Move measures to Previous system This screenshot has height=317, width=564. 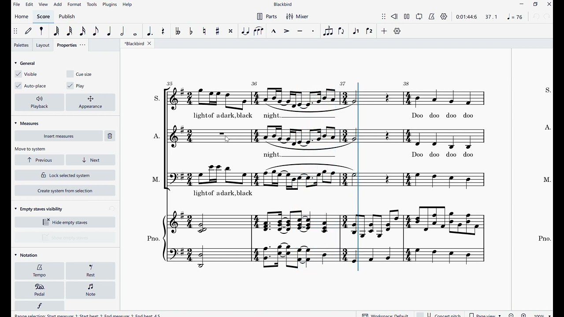coord(39,160)
